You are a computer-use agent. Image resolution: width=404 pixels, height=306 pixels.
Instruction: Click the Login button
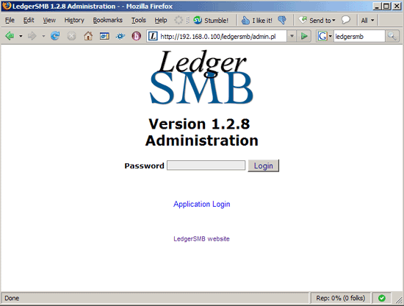pyautogui.click(x=263, y=166)
